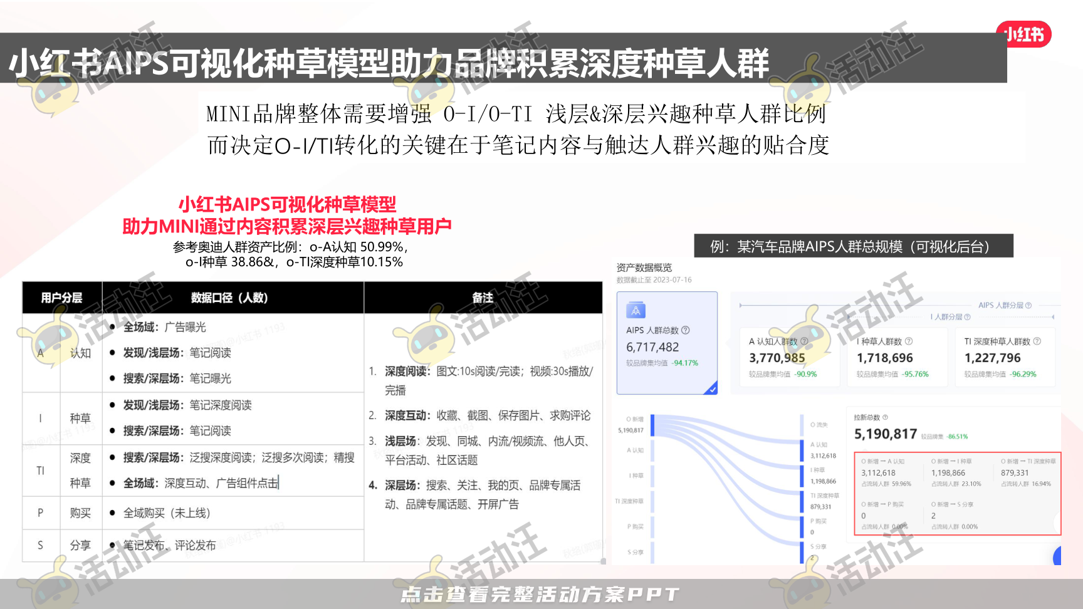
Task: Click the AIPS 人群分层 label
Action: pos(1000,305)
